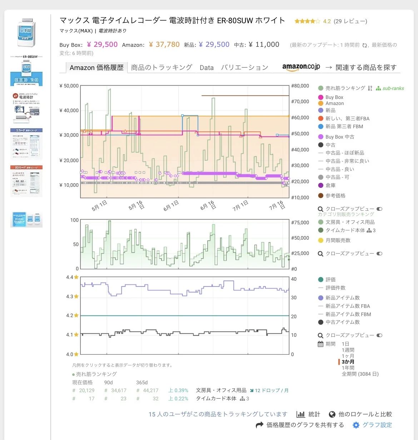The height and width of the screenshot is (440, 418).
Task: Toggle 評価件数 legend item
Action: (x=332, y=288)
